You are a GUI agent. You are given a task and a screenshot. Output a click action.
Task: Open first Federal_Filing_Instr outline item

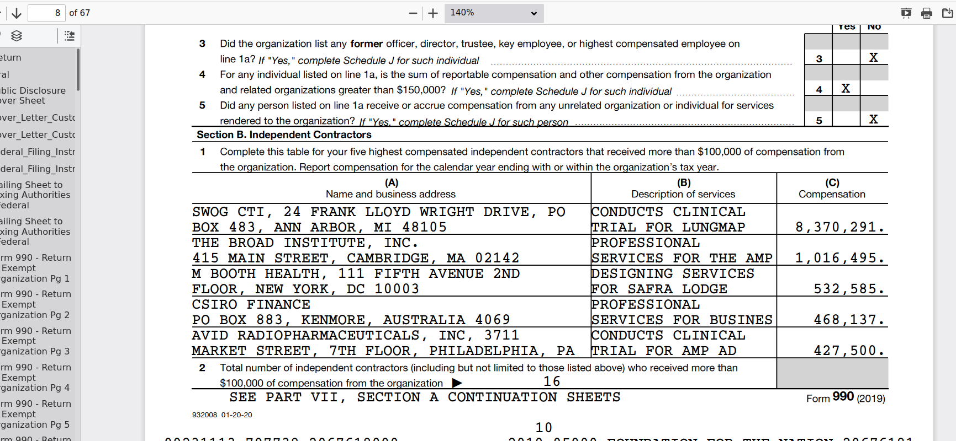click(38, 152)
